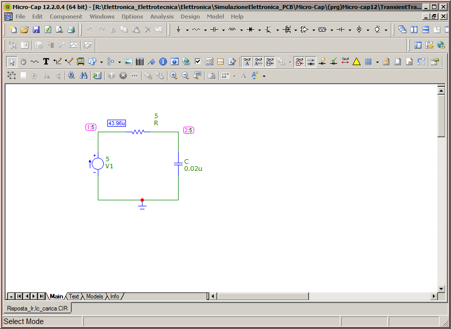This screenshot has height=329, width=451.
Task: Expand the diode component dropdown arrow
Action: pyautogui.click(x=259, y=30)
